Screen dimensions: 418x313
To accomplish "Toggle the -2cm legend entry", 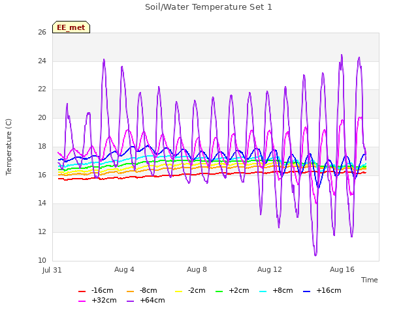I will tap(190, 290).
